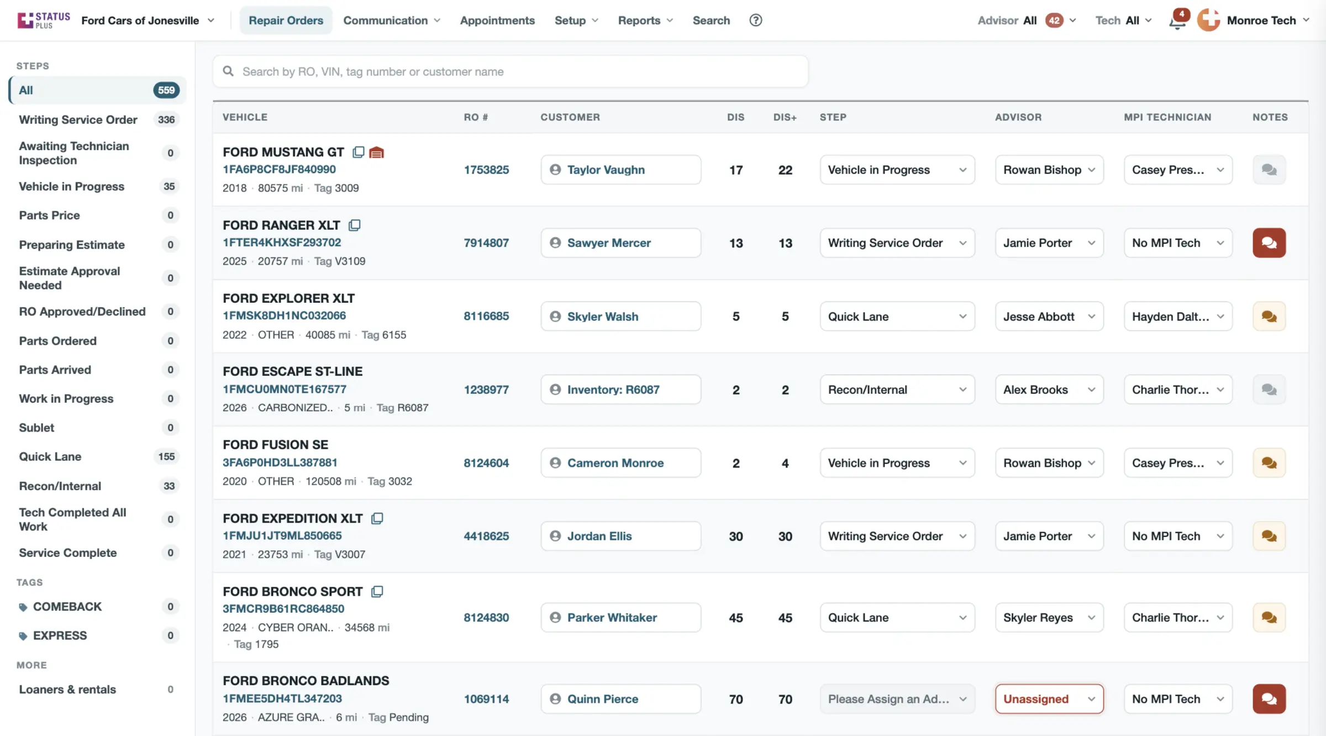Click the copy icon beside FORD RANGER XLT
This screenshot has width=1326, height=736.
pyautogui.click(x=355, y=225)
